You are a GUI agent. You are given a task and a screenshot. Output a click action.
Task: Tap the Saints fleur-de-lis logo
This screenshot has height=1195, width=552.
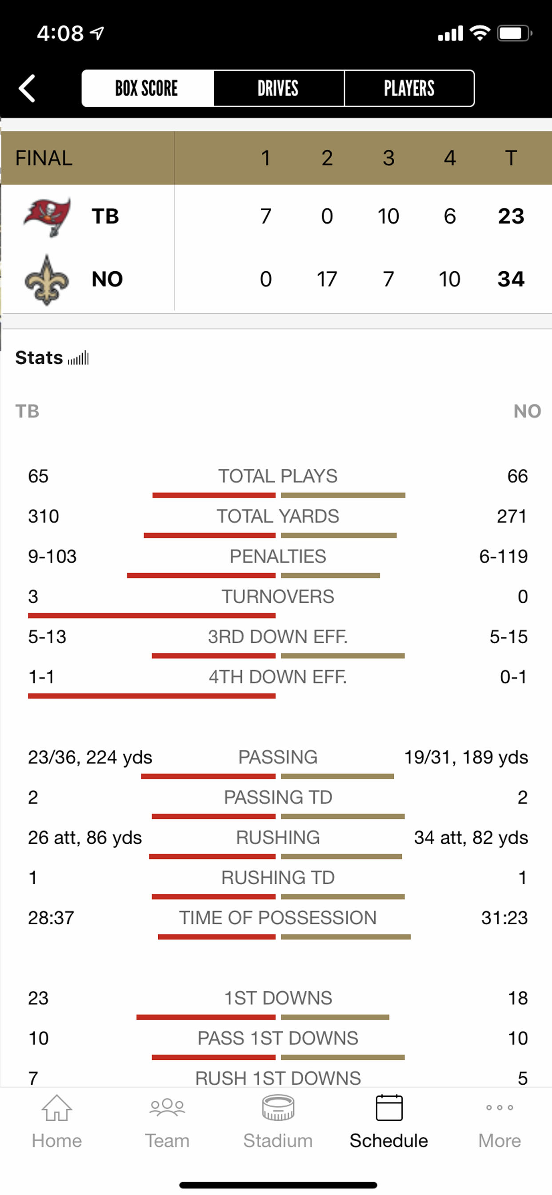pos(46,280)
